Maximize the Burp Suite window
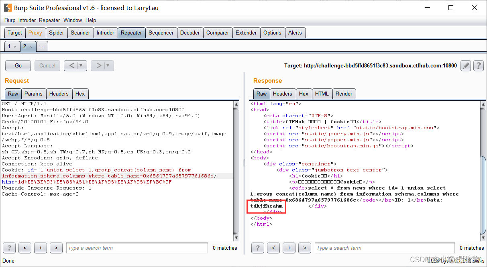The width and height of the screenshot is (487, 267). tap(451, 8)
